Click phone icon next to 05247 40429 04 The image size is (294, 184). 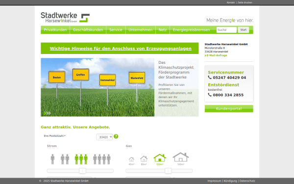coord(210,78)
